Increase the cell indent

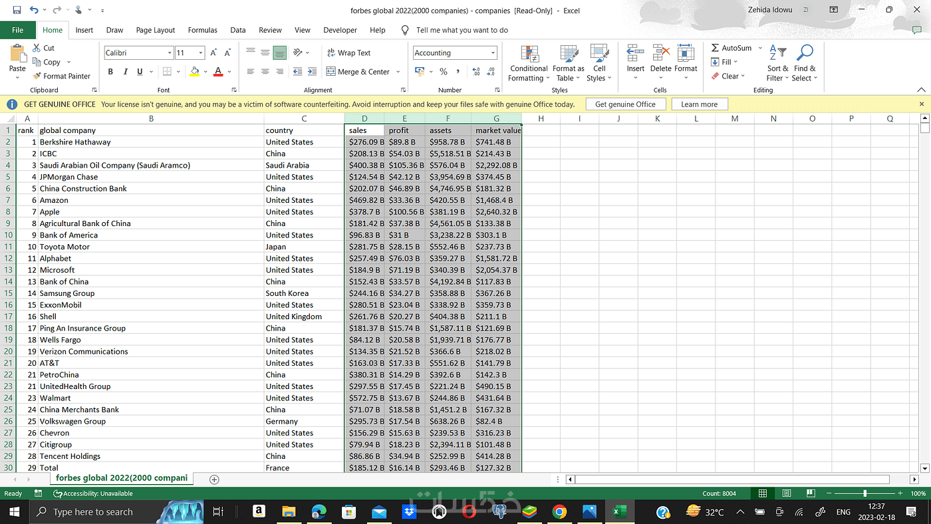click(x=313, y=72)
